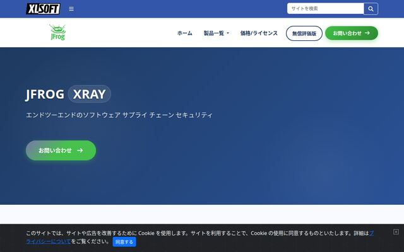Click the 無償評価版 button
The image size is (404, 252).
pyautogui.click(x=304, y=33)
